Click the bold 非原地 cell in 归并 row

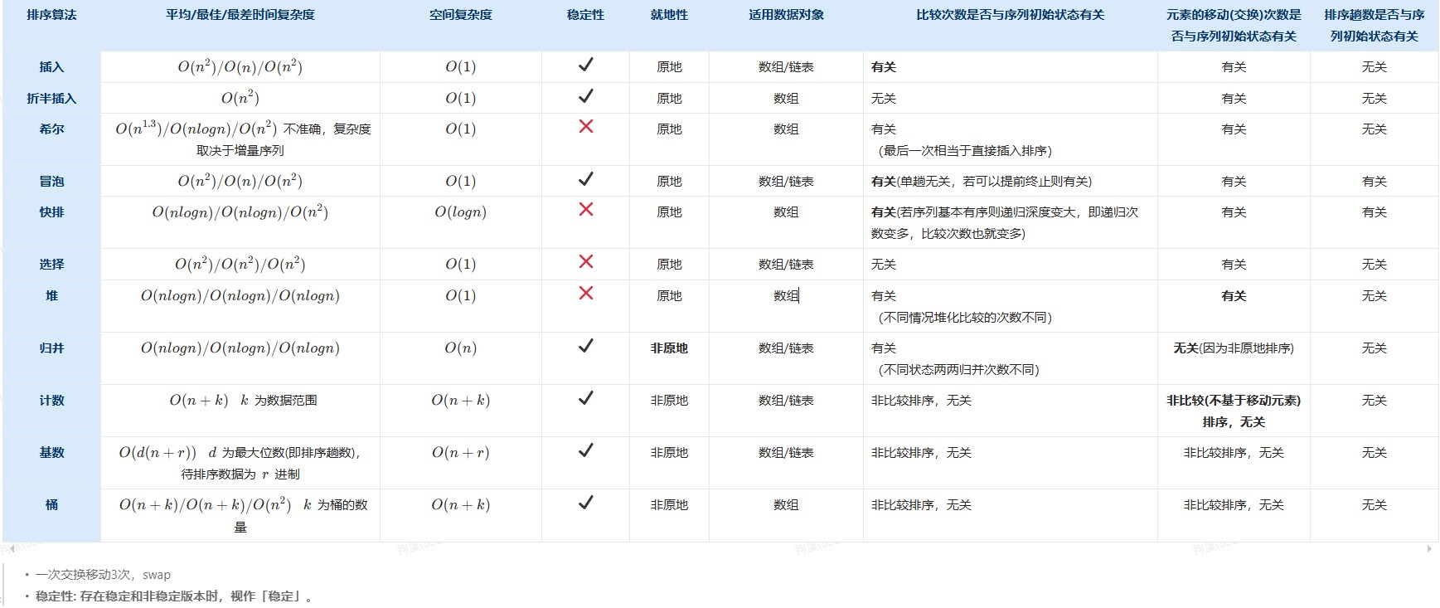(x=669, y=348)
